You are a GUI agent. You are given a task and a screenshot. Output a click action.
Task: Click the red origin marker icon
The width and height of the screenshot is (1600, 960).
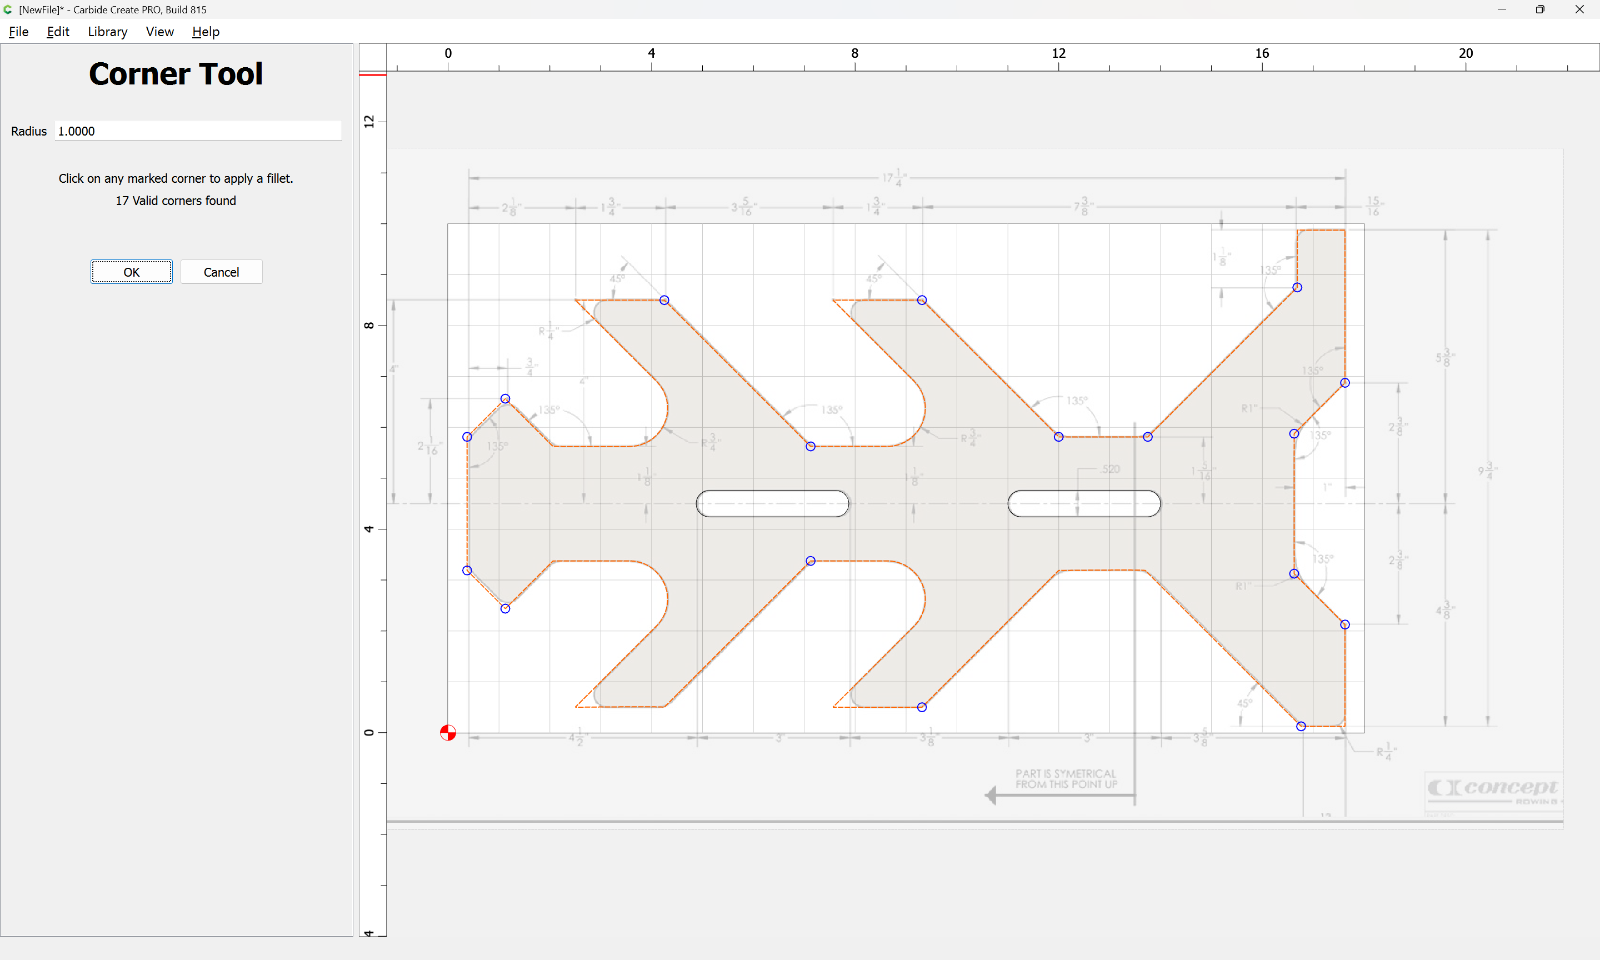click(448, 732)
